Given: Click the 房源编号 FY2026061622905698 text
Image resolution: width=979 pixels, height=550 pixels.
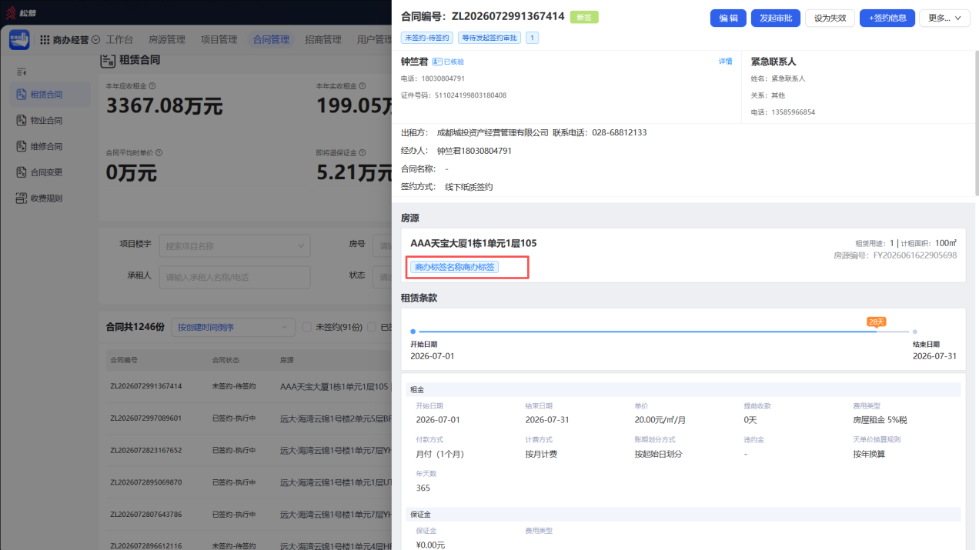Looking at the screenshot, I should [895, 255].
